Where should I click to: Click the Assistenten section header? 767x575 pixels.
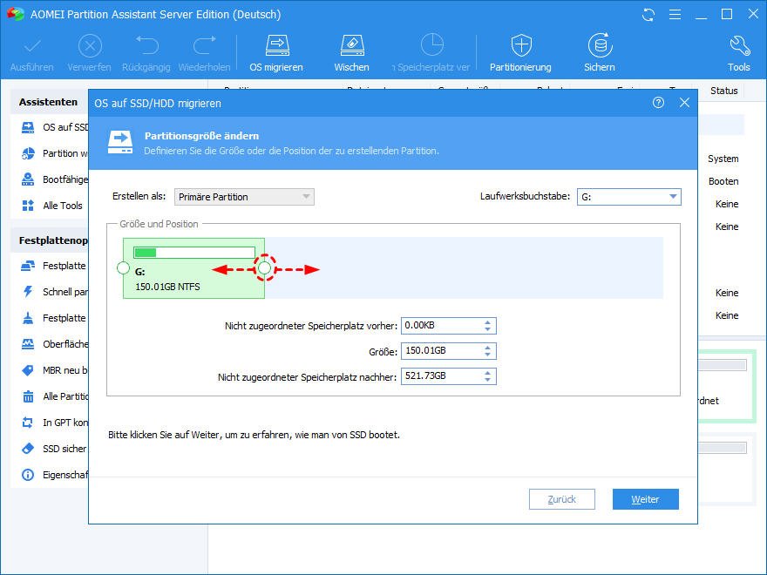49,102
